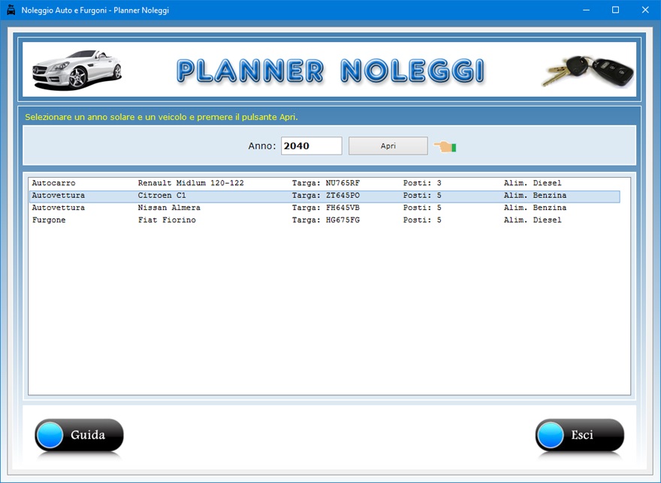Focus the Anno year input field
Screen dimensions: 661x483
311,146
